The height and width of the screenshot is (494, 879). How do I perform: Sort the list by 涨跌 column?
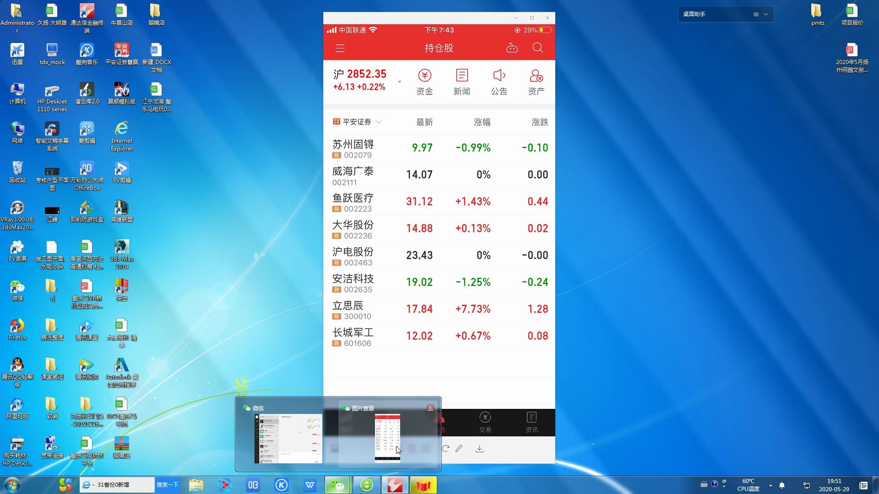click(x=540, y=122)
